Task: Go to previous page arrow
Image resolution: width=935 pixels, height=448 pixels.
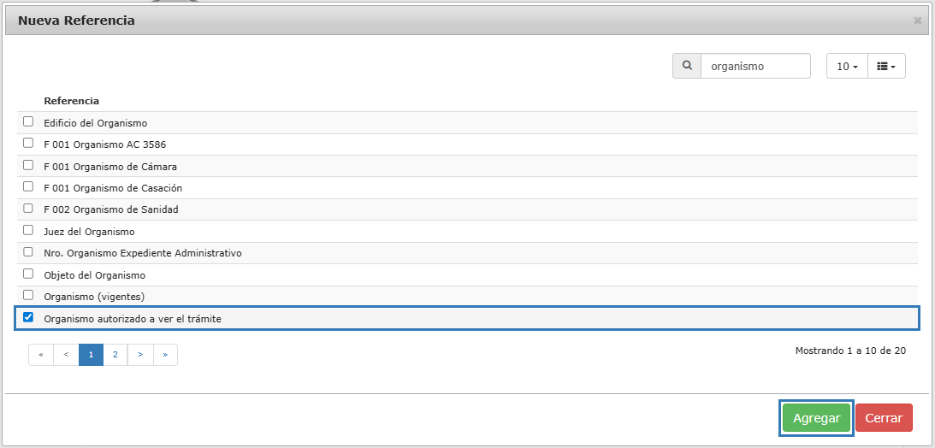Action: 66,355
